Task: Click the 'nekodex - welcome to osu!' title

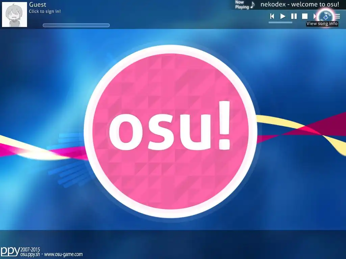Action: 300,4
